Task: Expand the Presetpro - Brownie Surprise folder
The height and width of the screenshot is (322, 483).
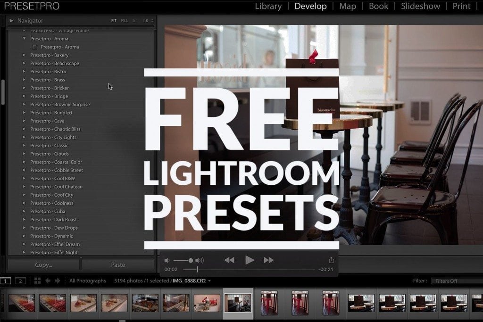Action: pyautogui.click(x=24, y=104)
